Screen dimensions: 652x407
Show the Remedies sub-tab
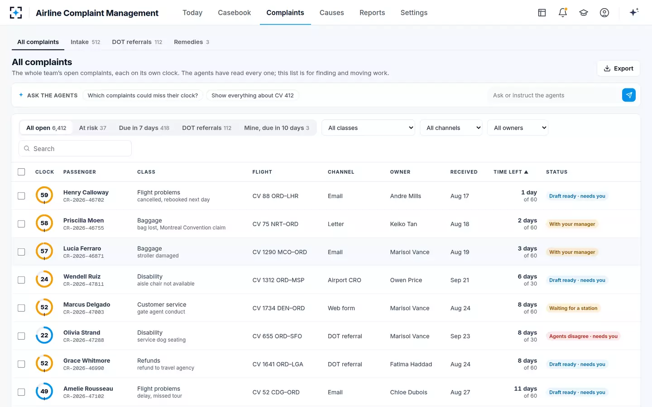tap(192, 42)
